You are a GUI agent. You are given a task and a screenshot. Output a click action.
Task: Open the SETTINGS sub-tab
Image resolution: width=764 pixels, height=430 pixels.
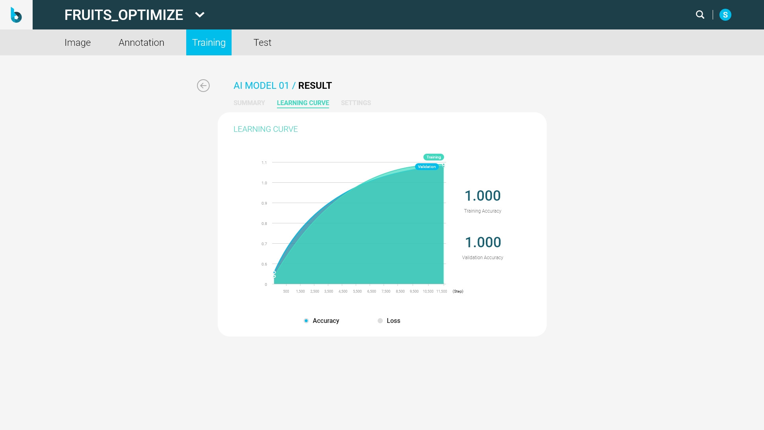(356, 103)
